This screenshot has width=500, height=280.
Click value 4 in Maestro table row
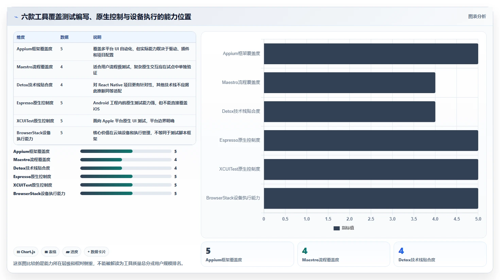pos(62,67)
